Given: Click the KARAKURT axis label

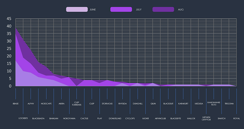Looking at the screenshot, I should [183, 103].
